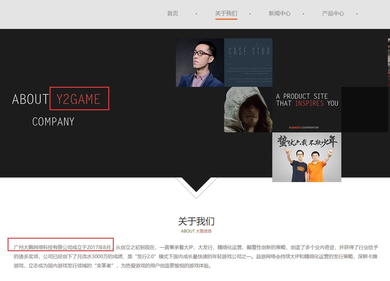This screenshot has width=390, height=281.
Task: Open the 首页 menu item
Action: tap(172, 13)
